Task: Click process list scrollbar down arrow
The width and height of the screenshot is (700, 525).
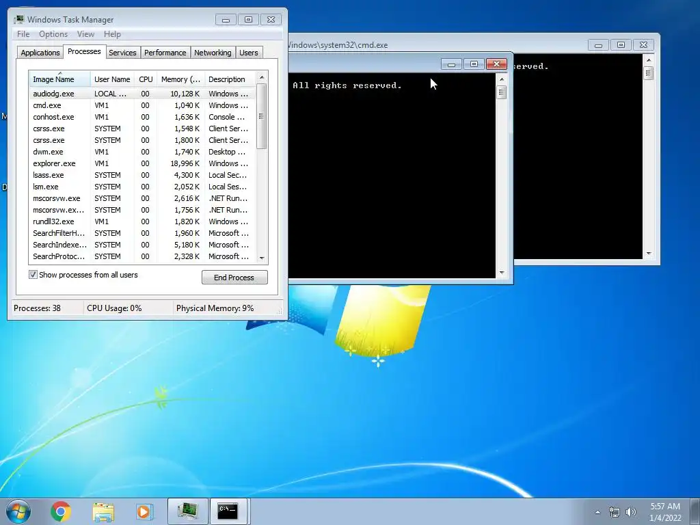Action: pyautogui.click(x=262, y=258)
